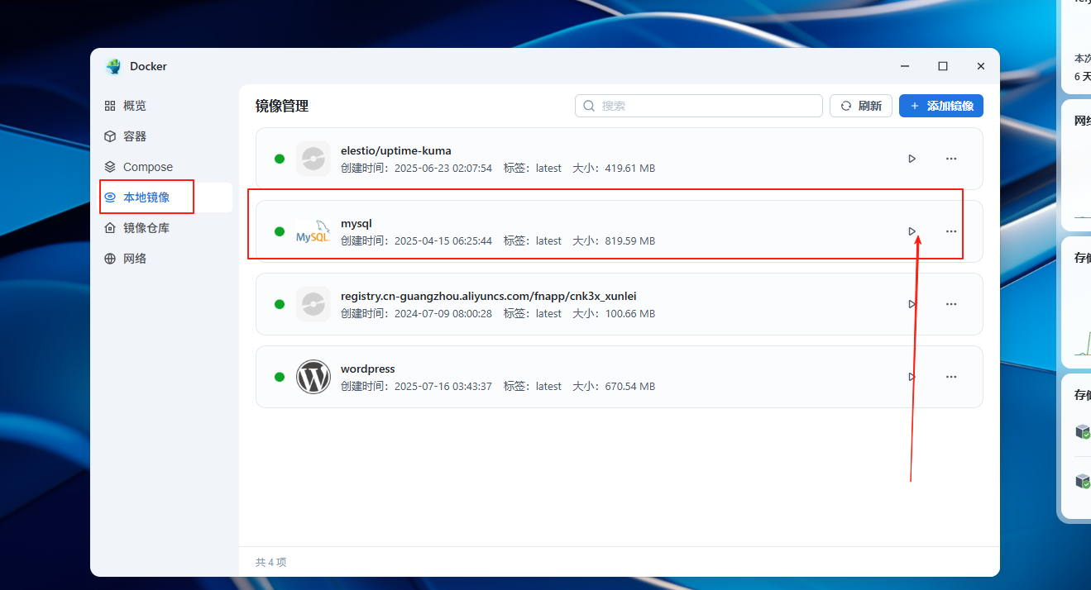The width and height of the screenshot is (1091, 590).
Task: Run the elestio/uptime-kuma image play icon
Action: (x=912, y=159)
